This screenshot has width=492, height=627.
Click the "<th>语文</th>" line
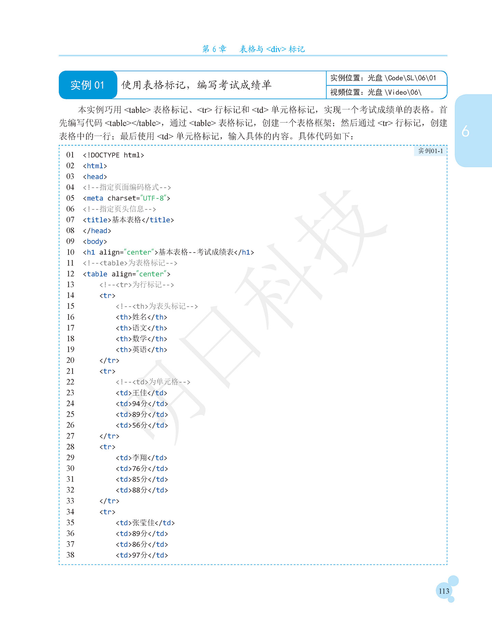141,328
